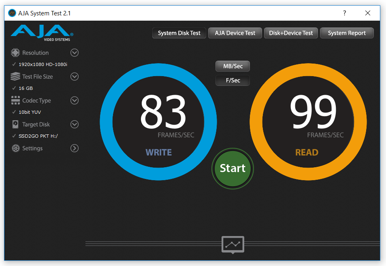The width and height of the screenshot is (386, 266).
Task: Click the Settings label
Action: point(32,148)
